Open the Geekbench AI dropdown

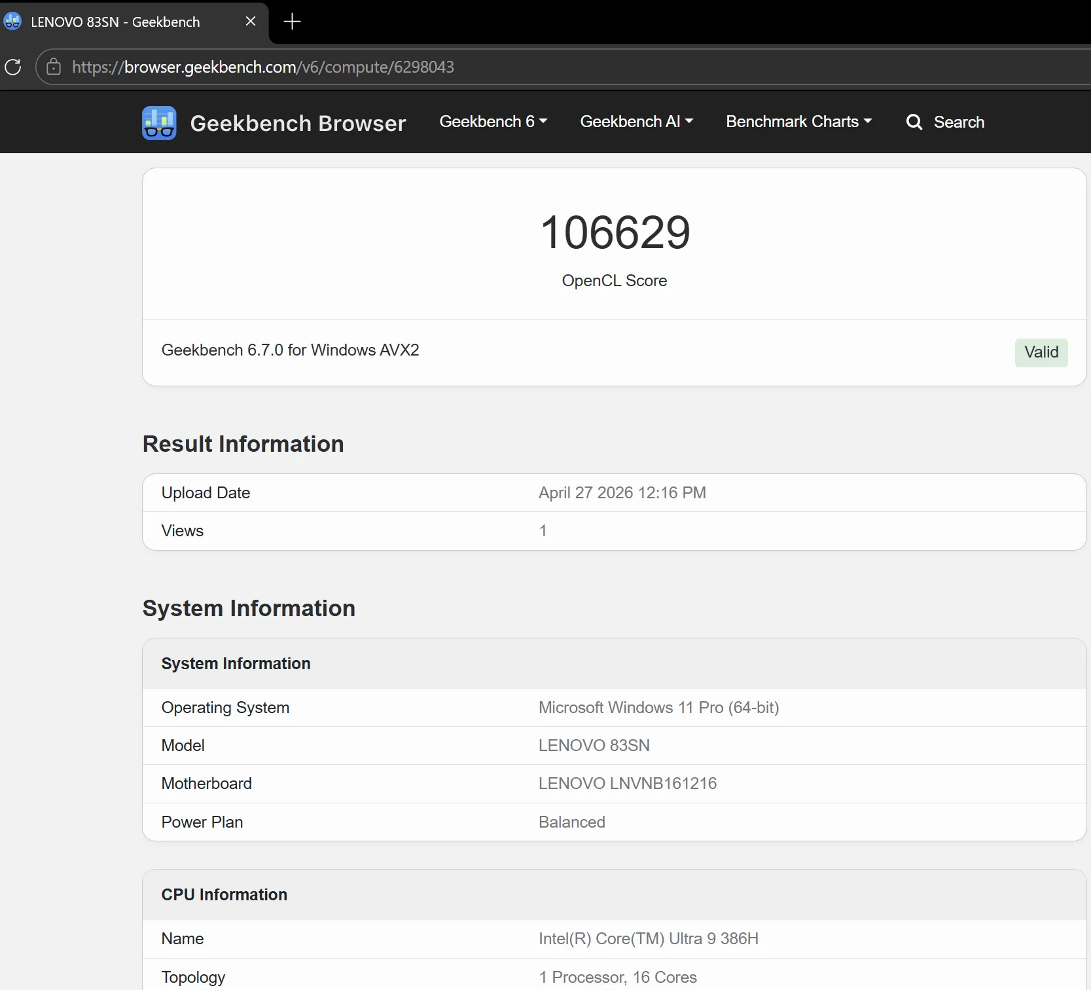coord(637,122)
